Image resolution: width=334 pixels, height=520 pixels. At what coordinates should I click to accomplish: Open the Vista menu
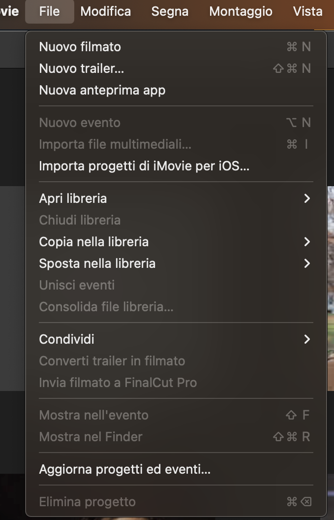pyautogui.click(x=308, y=12)
